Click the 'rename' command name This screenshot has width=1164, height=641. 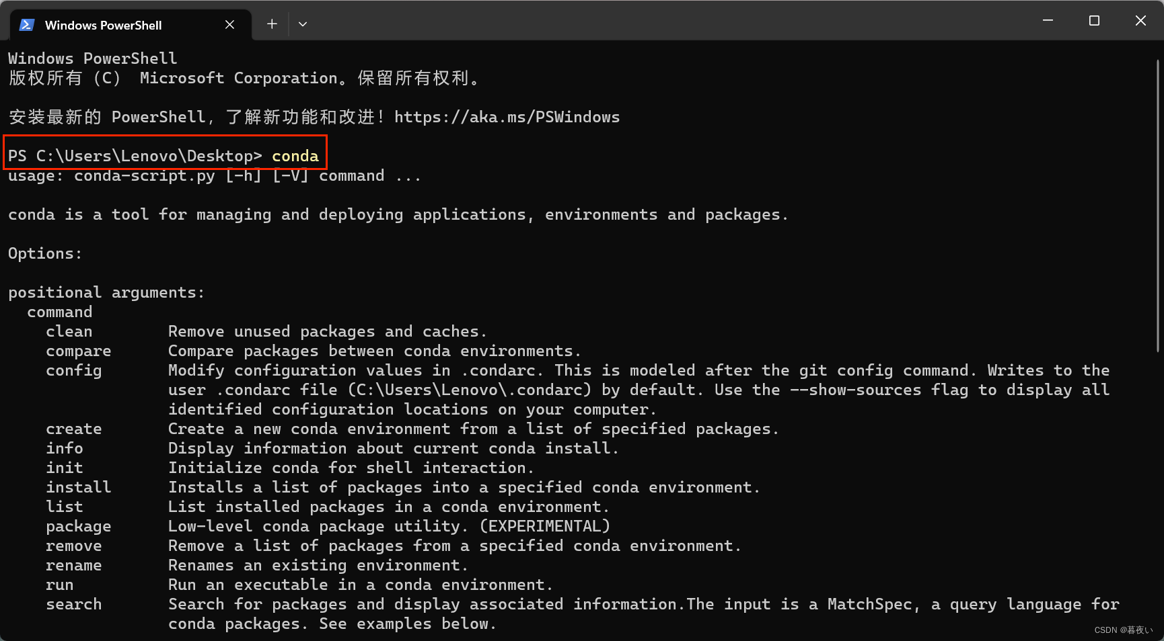74,565
